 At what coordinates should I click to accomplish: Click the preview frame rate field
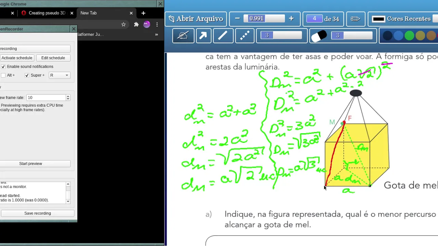[46, 98]
